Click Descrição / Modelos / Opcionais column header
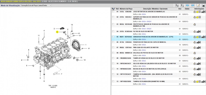Viewport: 206px width, 95px height. (x=155, y=9)
